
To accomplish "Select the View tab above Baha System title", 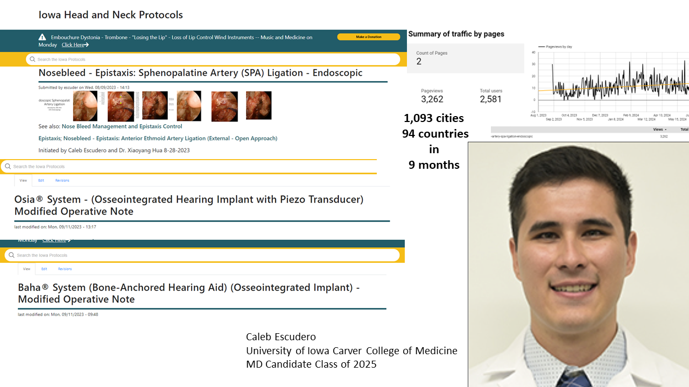I will click(x=26, y=269).
